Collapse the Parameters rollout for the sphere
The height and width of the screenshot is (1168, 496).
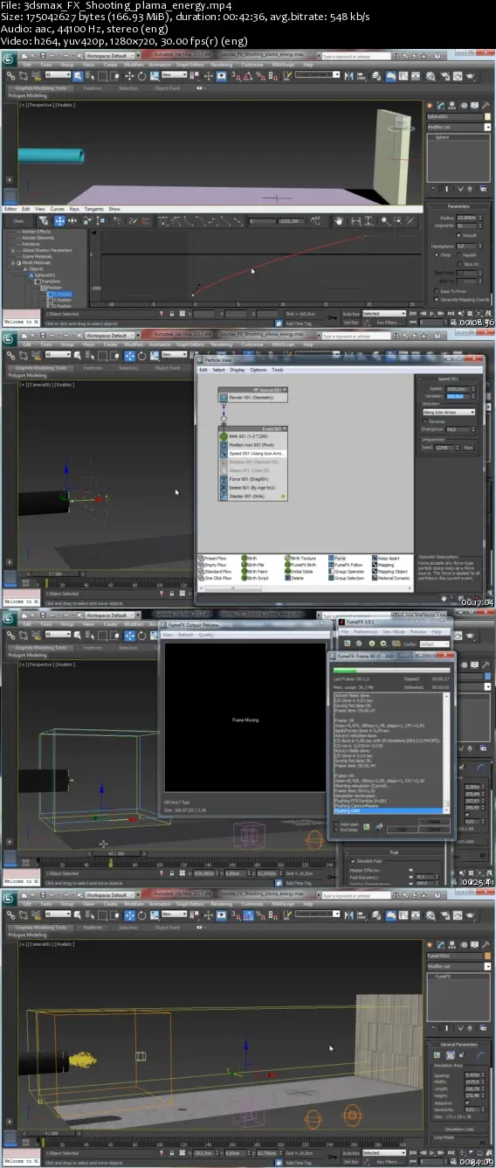458,206
